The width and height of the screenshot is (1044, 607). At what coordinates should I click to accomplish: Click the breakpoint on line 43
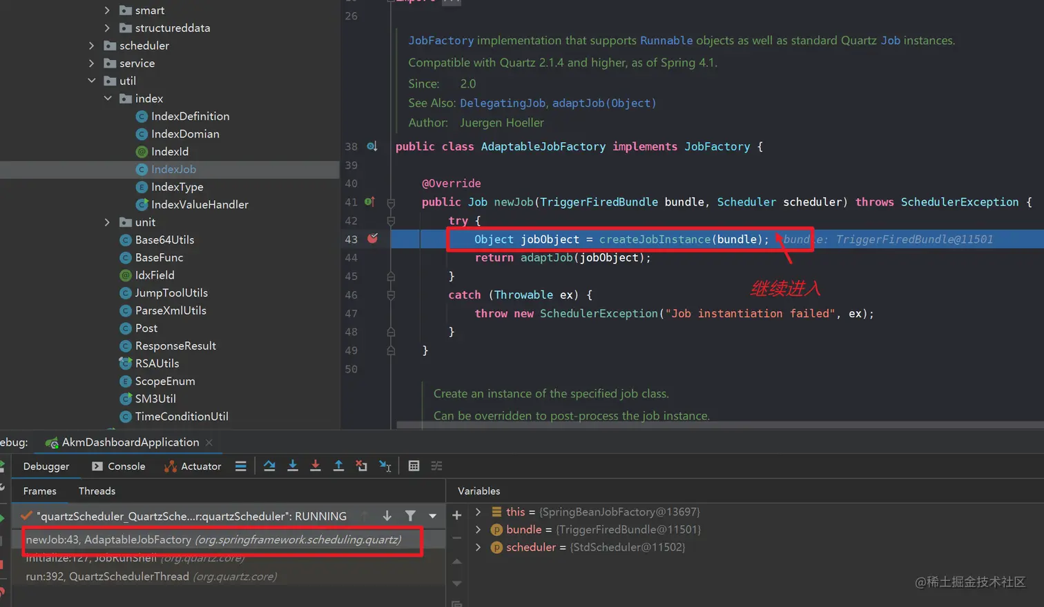(373, 239)
